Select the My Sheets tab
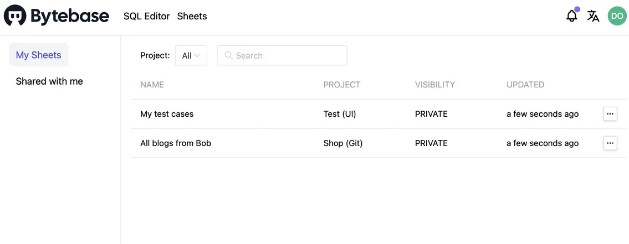 click(x=39, y=55)
